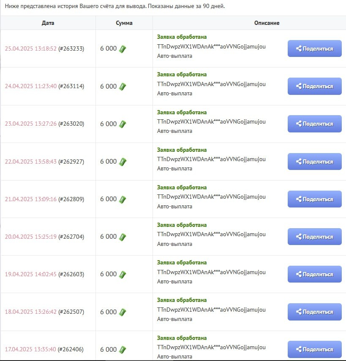Share the 23.04.2025 13:27:26 withdrawal
This screenshot has height=361, width=346.
pyautogui.click(x=314, y=124)
